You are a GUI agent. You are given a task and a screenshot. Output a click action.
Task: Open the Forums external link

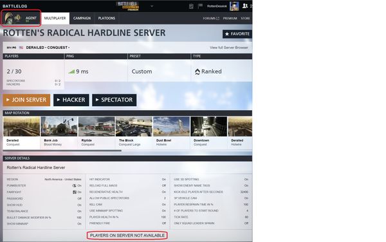tap(211, 18)
